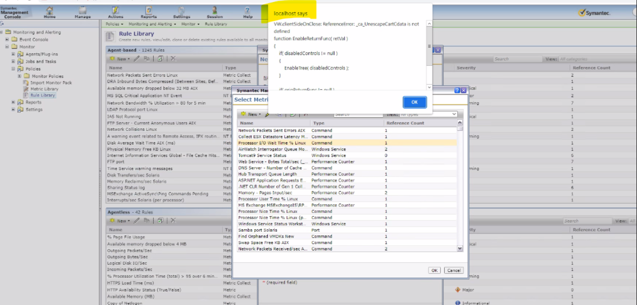Click the enable/check icon in Agent-based toolbar

160,59
